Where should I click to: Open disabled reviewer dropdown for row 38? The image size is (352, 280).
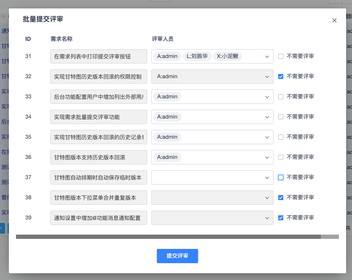[212, 198]
